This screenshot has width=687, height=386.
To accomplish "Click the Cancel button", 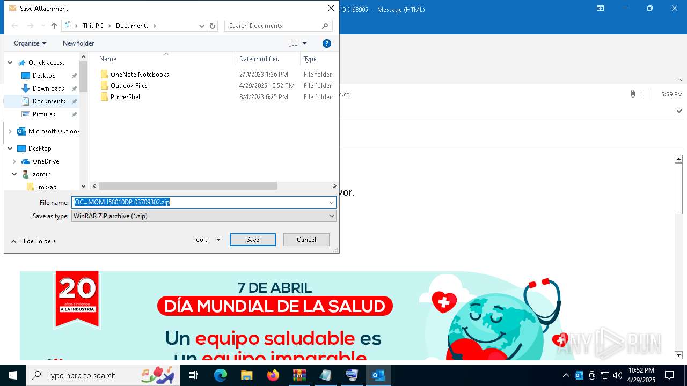I will tap(306, 240).
